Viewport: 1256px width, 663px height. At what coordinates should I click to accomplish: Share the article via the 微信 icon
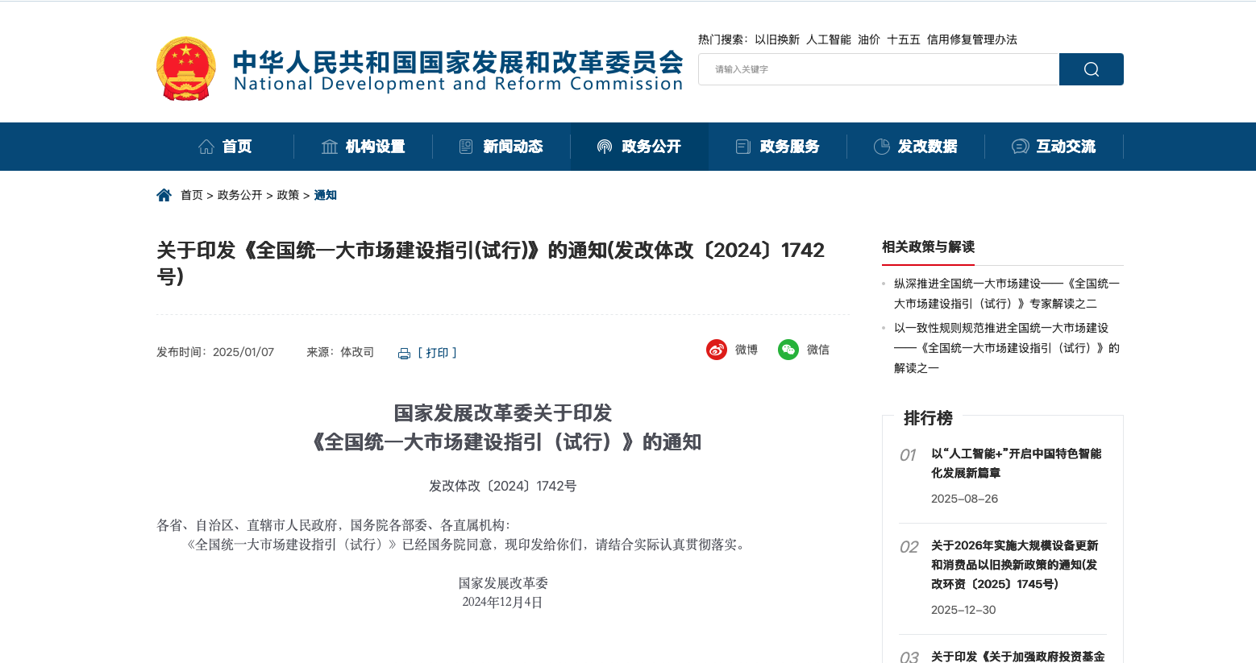(788, 350)
